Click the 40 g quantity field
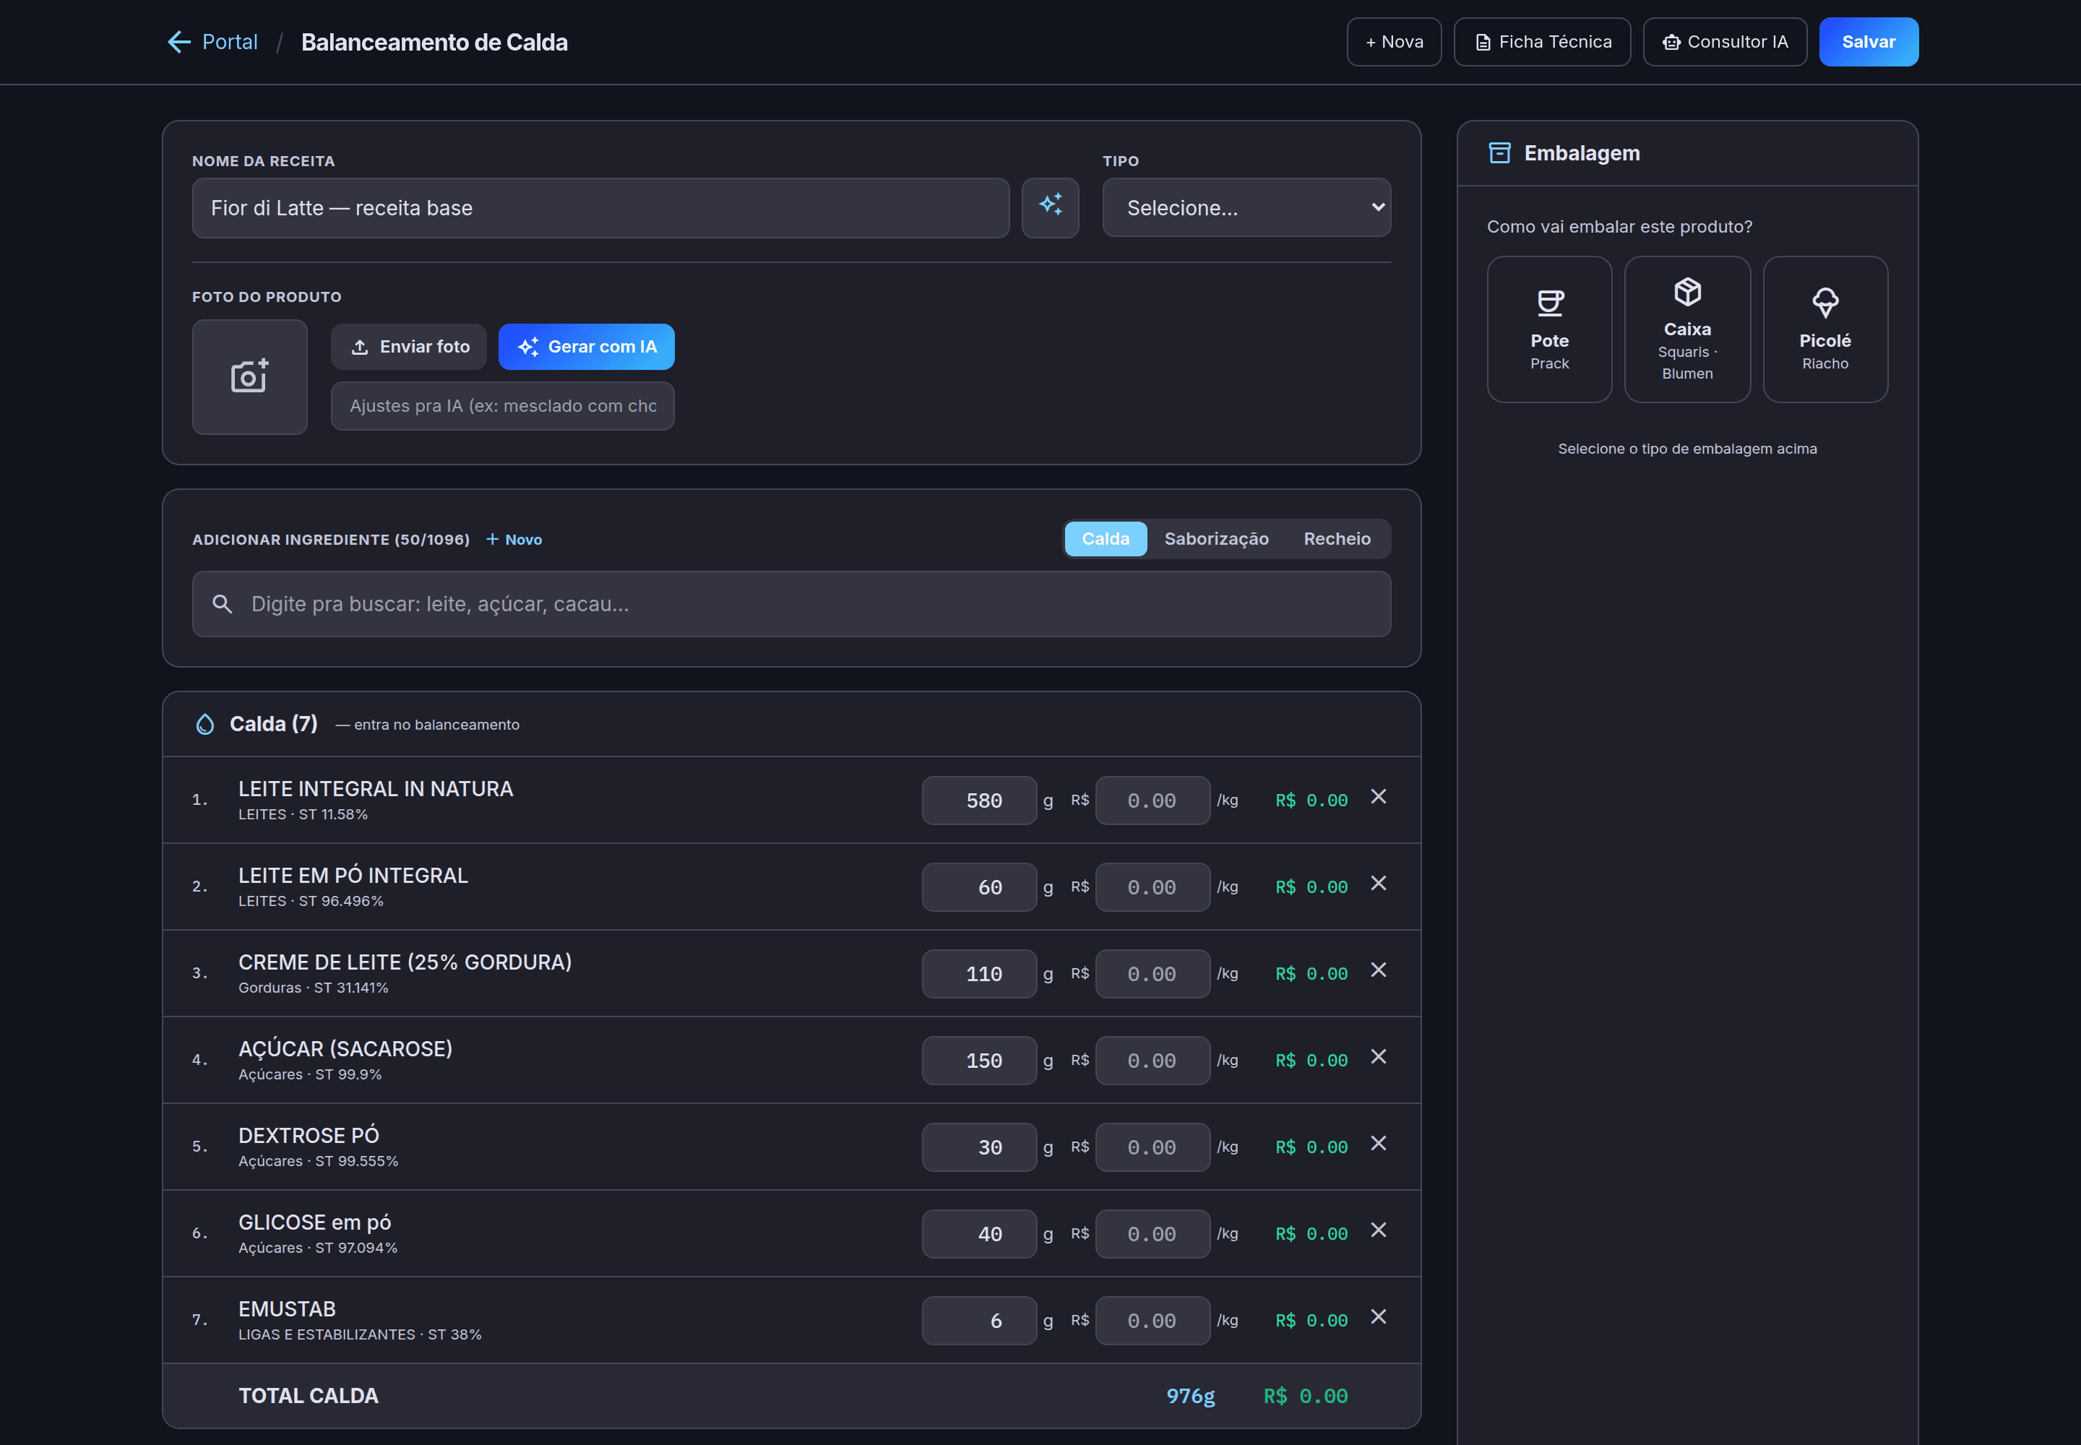 [978, 1234]
